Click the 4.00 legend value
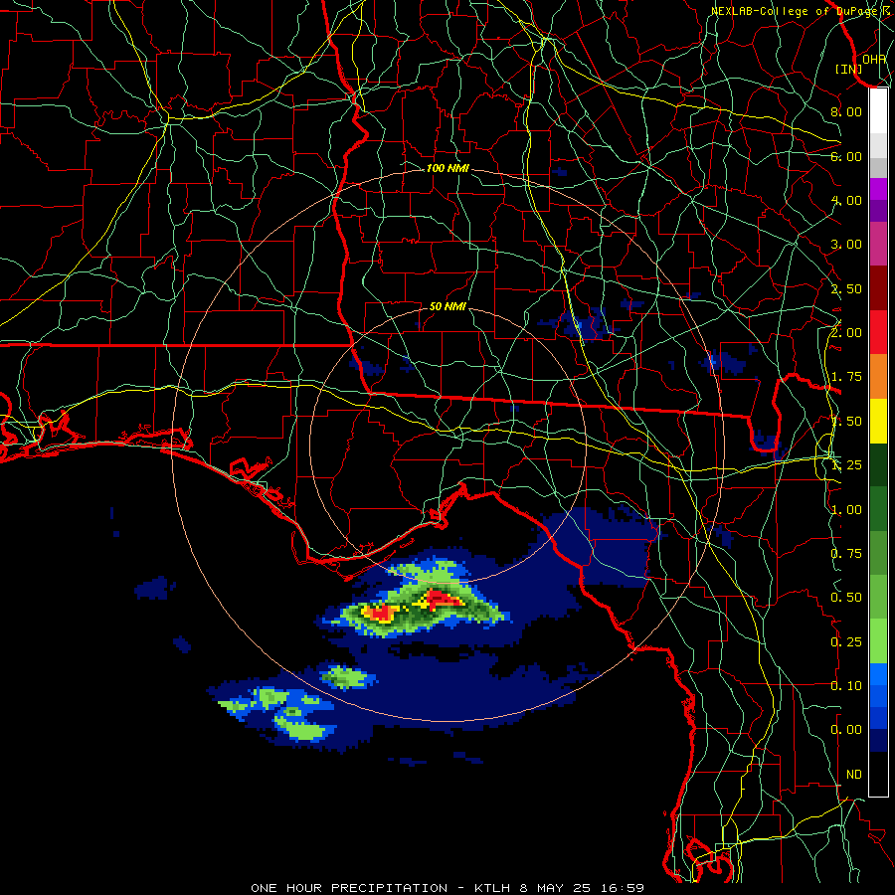Image resolution: width=895 pixels, height=895 pixels. pos(846,200)
